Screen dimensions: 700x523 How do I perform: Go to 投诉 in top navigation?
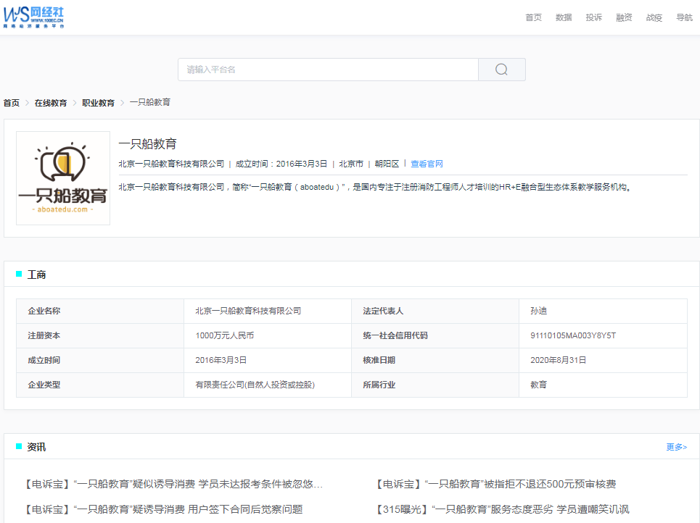[593, 17]
